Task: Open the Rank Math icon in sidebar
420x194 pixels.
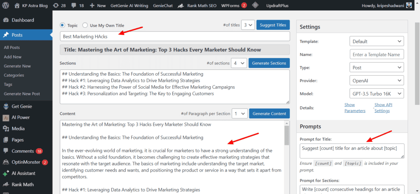Action: (6, 184)
